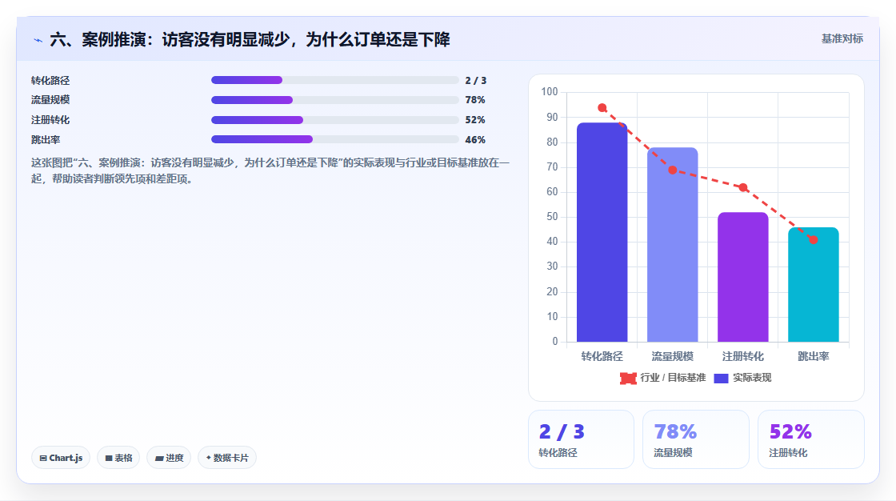
Task: Click the benchmark point on the 流量规模 bar
Action: pos(673,170)
